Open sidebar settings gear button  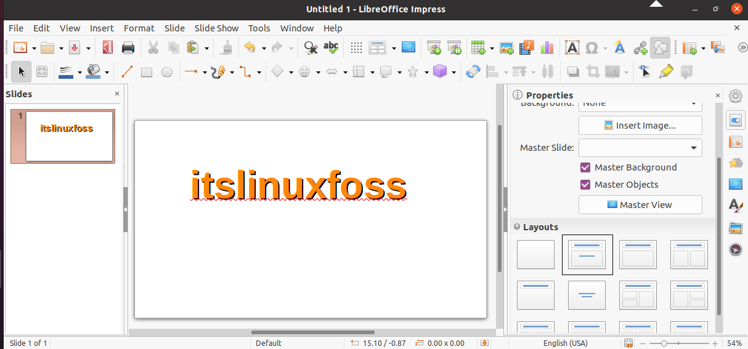pyautogui.click(x=736, y=96)
